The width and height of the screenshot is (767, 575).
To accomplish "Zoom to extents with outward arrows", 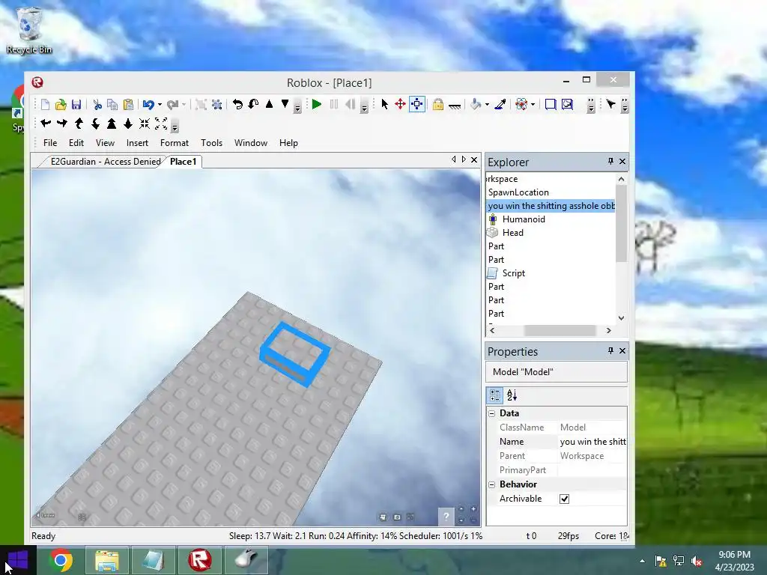I will click(161, 124).
